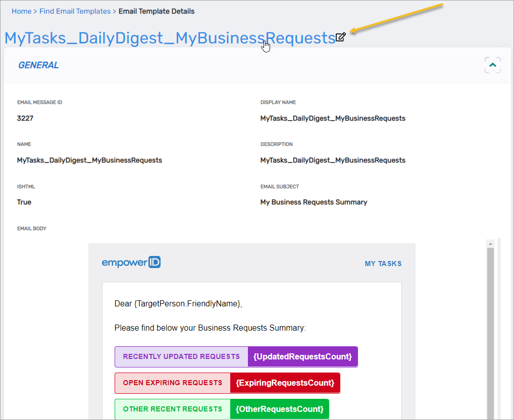Click the GENERAL section header tab
This screenshot has width=514, height=420.
click(38, 65)
